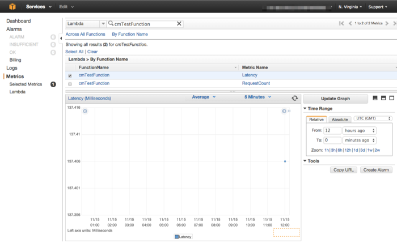Pan graph left with circle arrow
The width and height of the screenshot is (397, 243).
(85, 111)
